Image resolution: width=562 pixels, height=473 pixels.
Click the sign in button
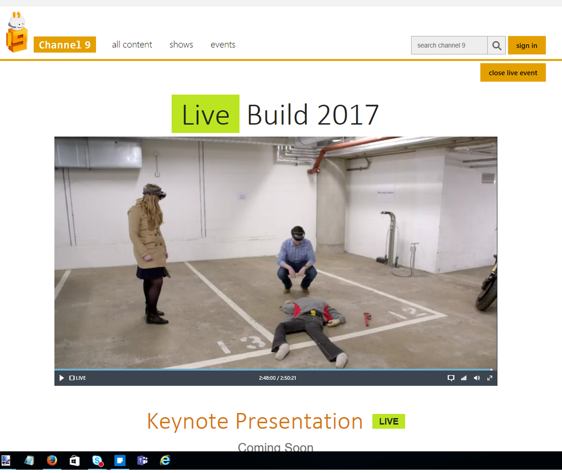point(527,45)
